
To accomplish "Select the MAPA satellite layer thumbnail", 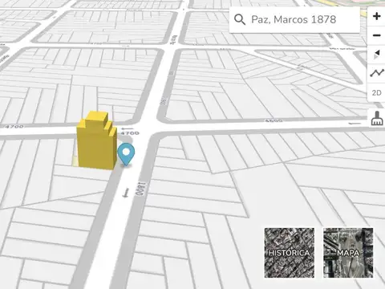I will pyautogui.click(x=348, y=253).
